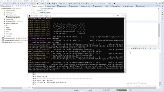Click the command prompt scroll down arrow
The image size is (164, 92).
(125, 72)
